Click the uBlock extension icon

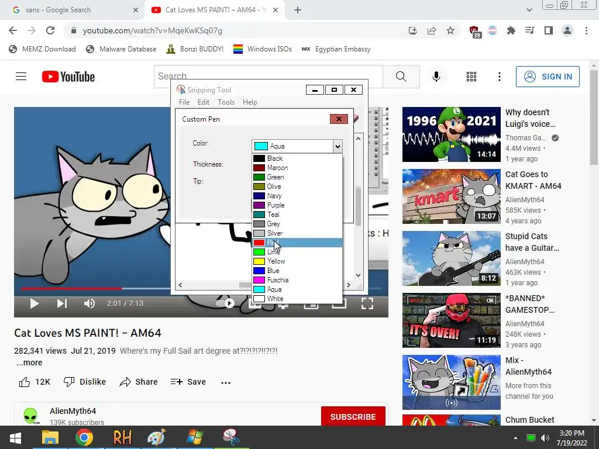point(474,32)
